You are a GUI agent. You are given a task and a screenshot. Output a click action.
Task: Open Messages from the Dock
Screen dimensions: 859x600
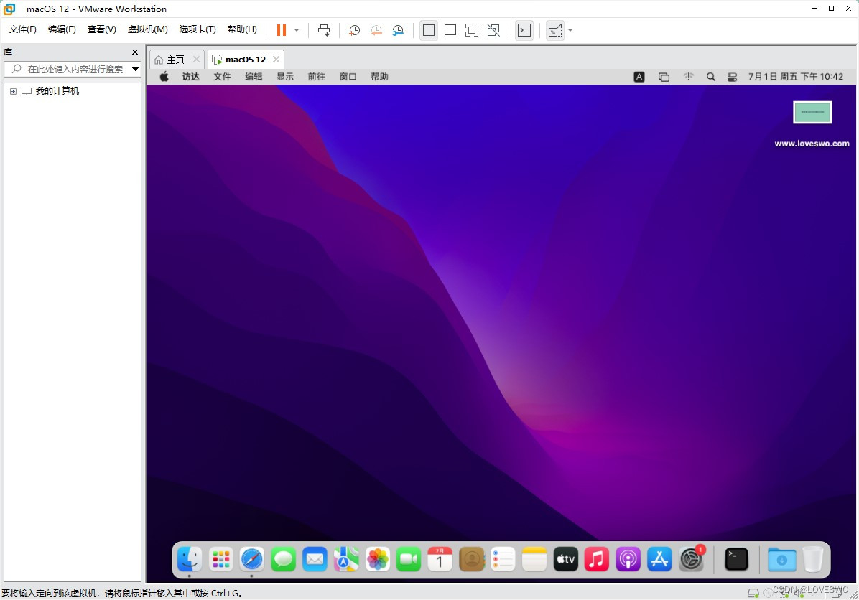coord(283,560)
